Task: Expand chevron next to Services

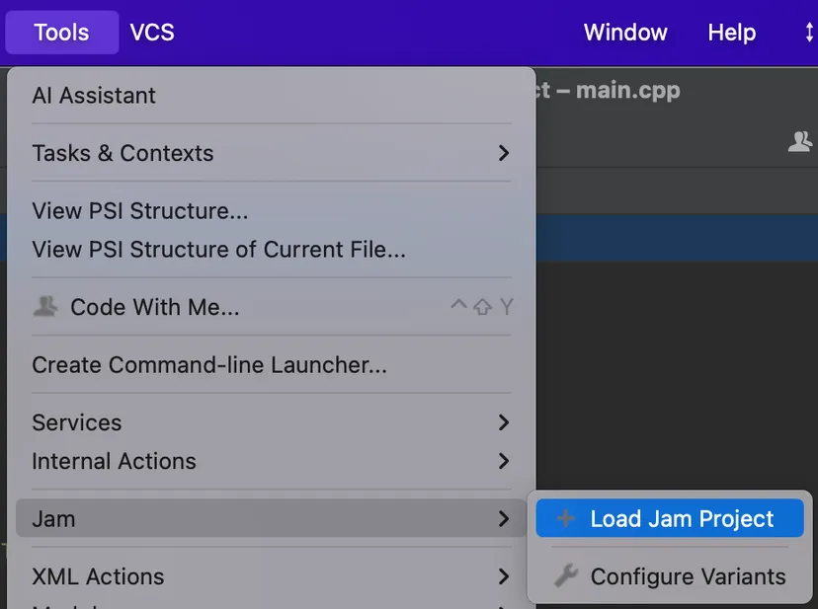Action: click(504, 422)
